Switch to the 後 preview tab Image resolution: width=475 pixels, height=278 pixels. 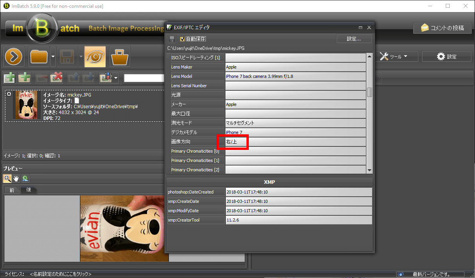coord(28,190)
